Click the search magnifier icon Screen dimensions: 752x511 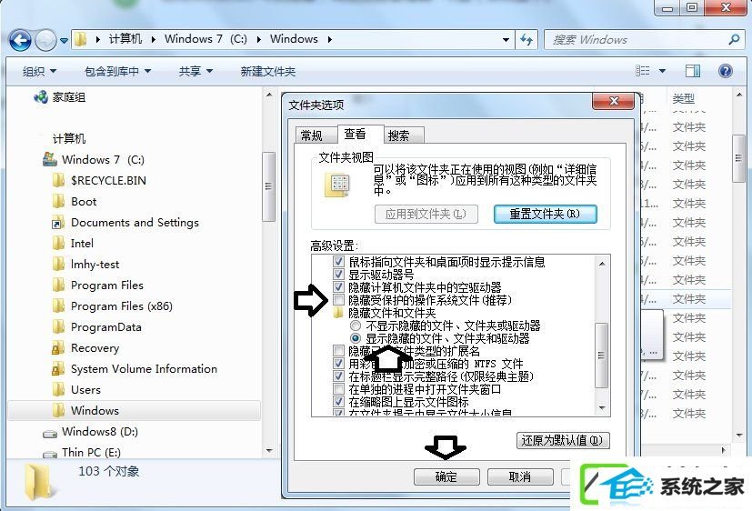pos(734,40)
